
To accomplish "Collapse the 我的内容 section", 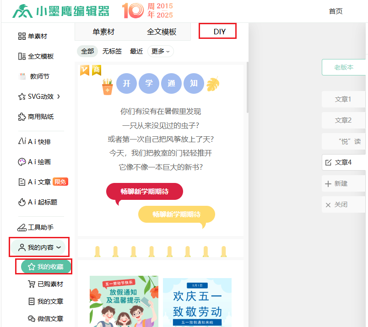I will click(x=58, y=247).
